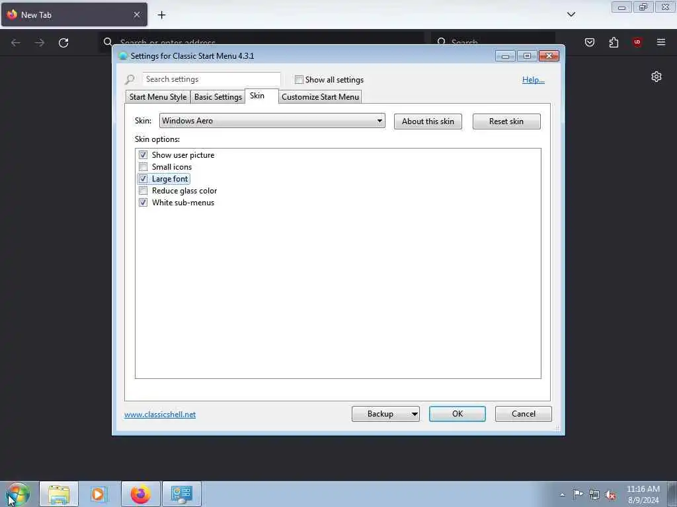Add a new Firefox tab

coord(161,15)
